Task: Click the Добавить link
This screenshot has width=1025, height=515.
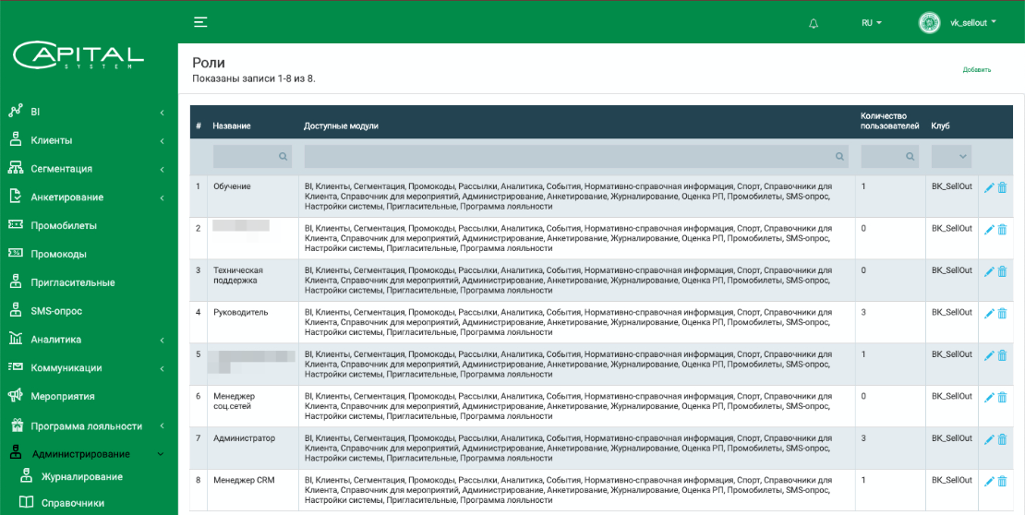Action: [x=976, y=70]
